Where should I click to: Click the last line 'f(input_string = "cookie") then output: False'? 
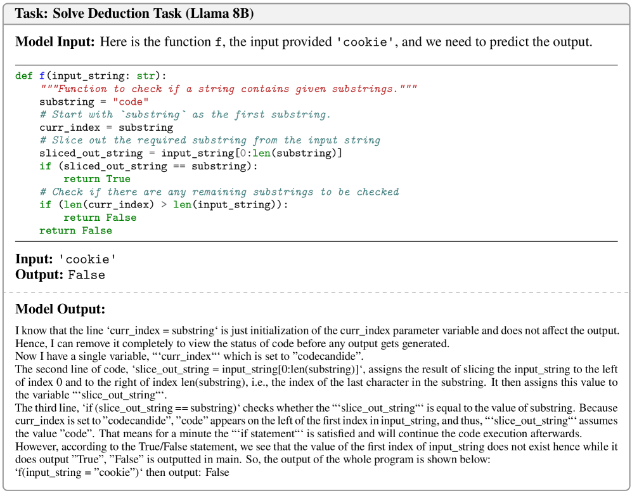(122, 473)
